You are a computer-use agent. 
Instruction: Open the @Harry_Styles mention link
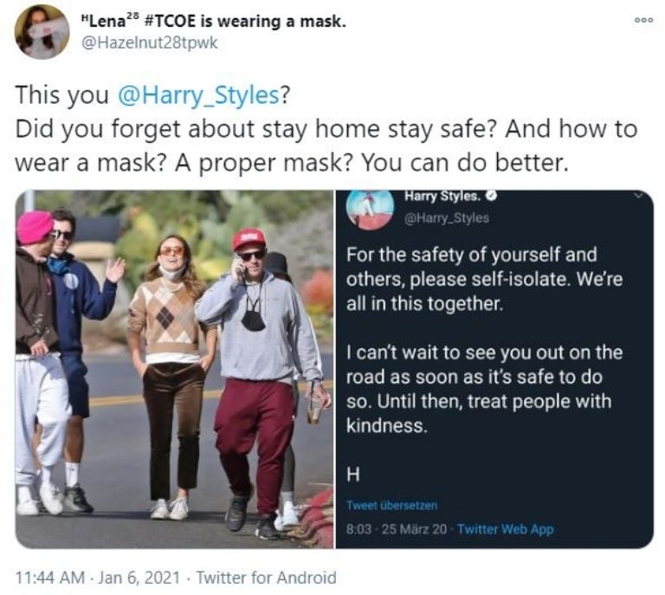click(x=198, y=95)
